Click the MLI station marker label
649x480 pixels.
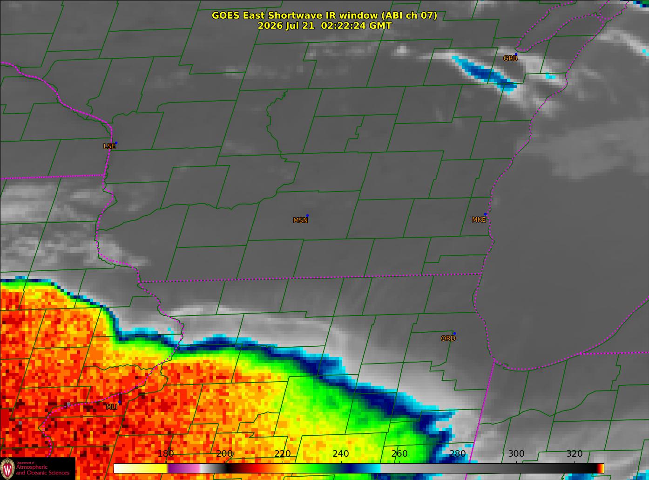click(x=111, y=407)
